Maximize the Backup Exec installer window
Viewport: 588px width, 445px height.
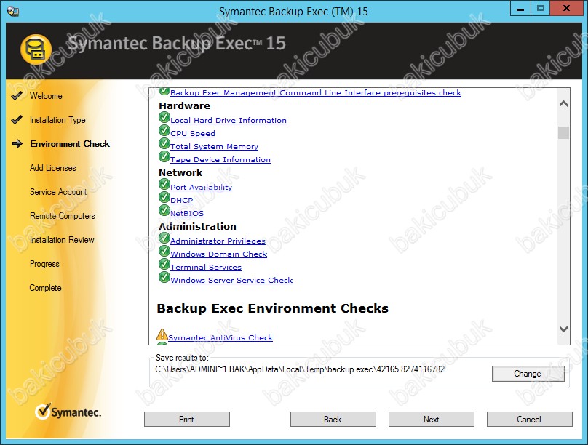[540, 9]
